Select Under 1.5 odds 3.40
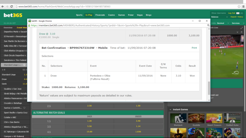This screenshot has height=138, width=246. 138,121
